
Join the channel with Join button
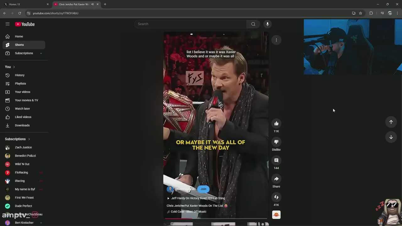(x=203, y=189)
